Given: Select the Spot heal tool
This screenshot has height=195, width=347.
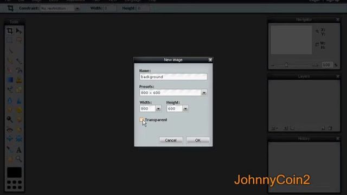Looking at the screenshot, I should point(19,129).
